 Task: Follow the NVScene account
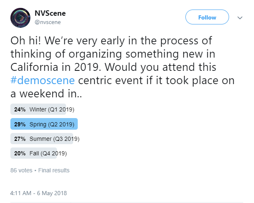coord(207,17)
